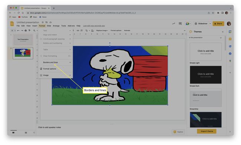Click the browser reload icon
The image size is (241, 145).
19,13
